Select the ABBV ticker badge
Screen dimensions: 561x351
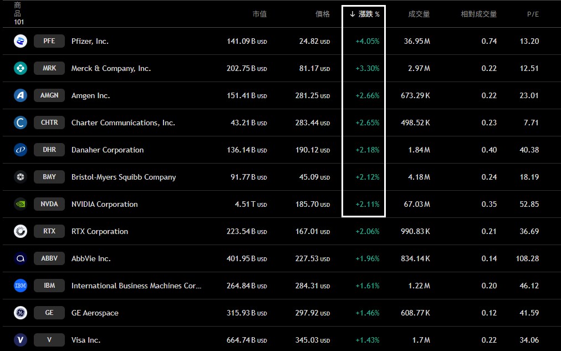tap(49, 258)
